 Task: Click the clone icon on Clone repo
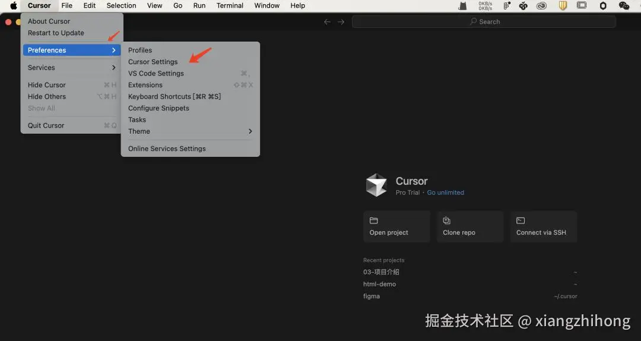tap(447, 220)
